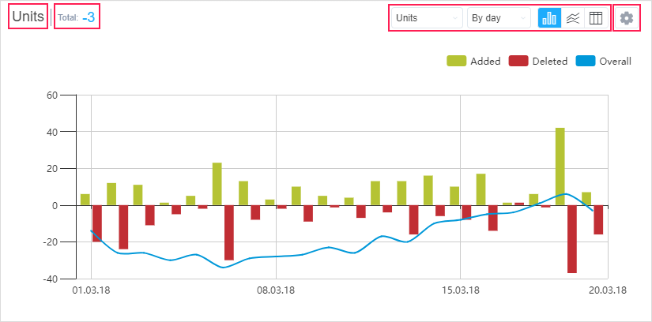Hide the Deleted series via its legend label
This screenshot has width=652, height=322.
coord(549,61)
